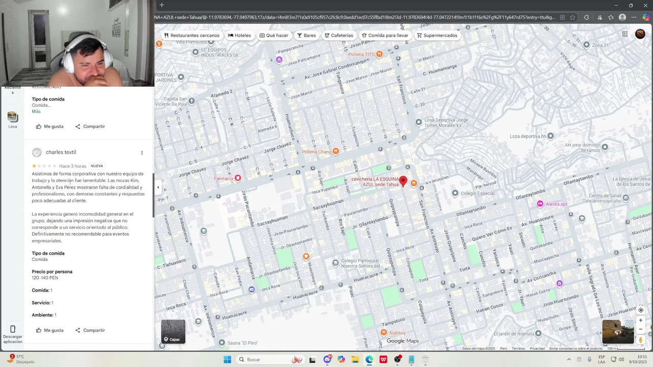Click the taskbar Buscar search box
The width and height of the screenshot is (653, 367).
270,360
